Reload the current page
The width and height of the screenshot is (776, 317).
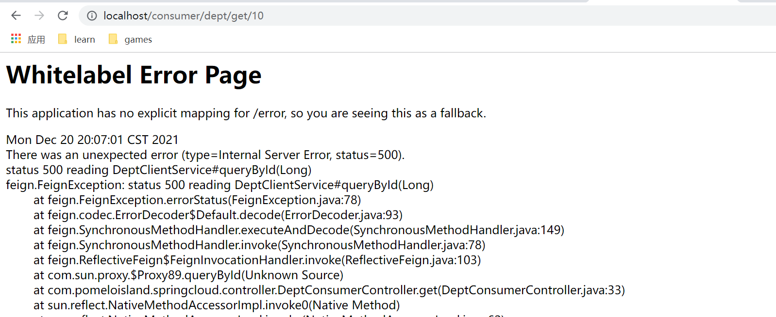pyautogui.click(x=63, y=16)
